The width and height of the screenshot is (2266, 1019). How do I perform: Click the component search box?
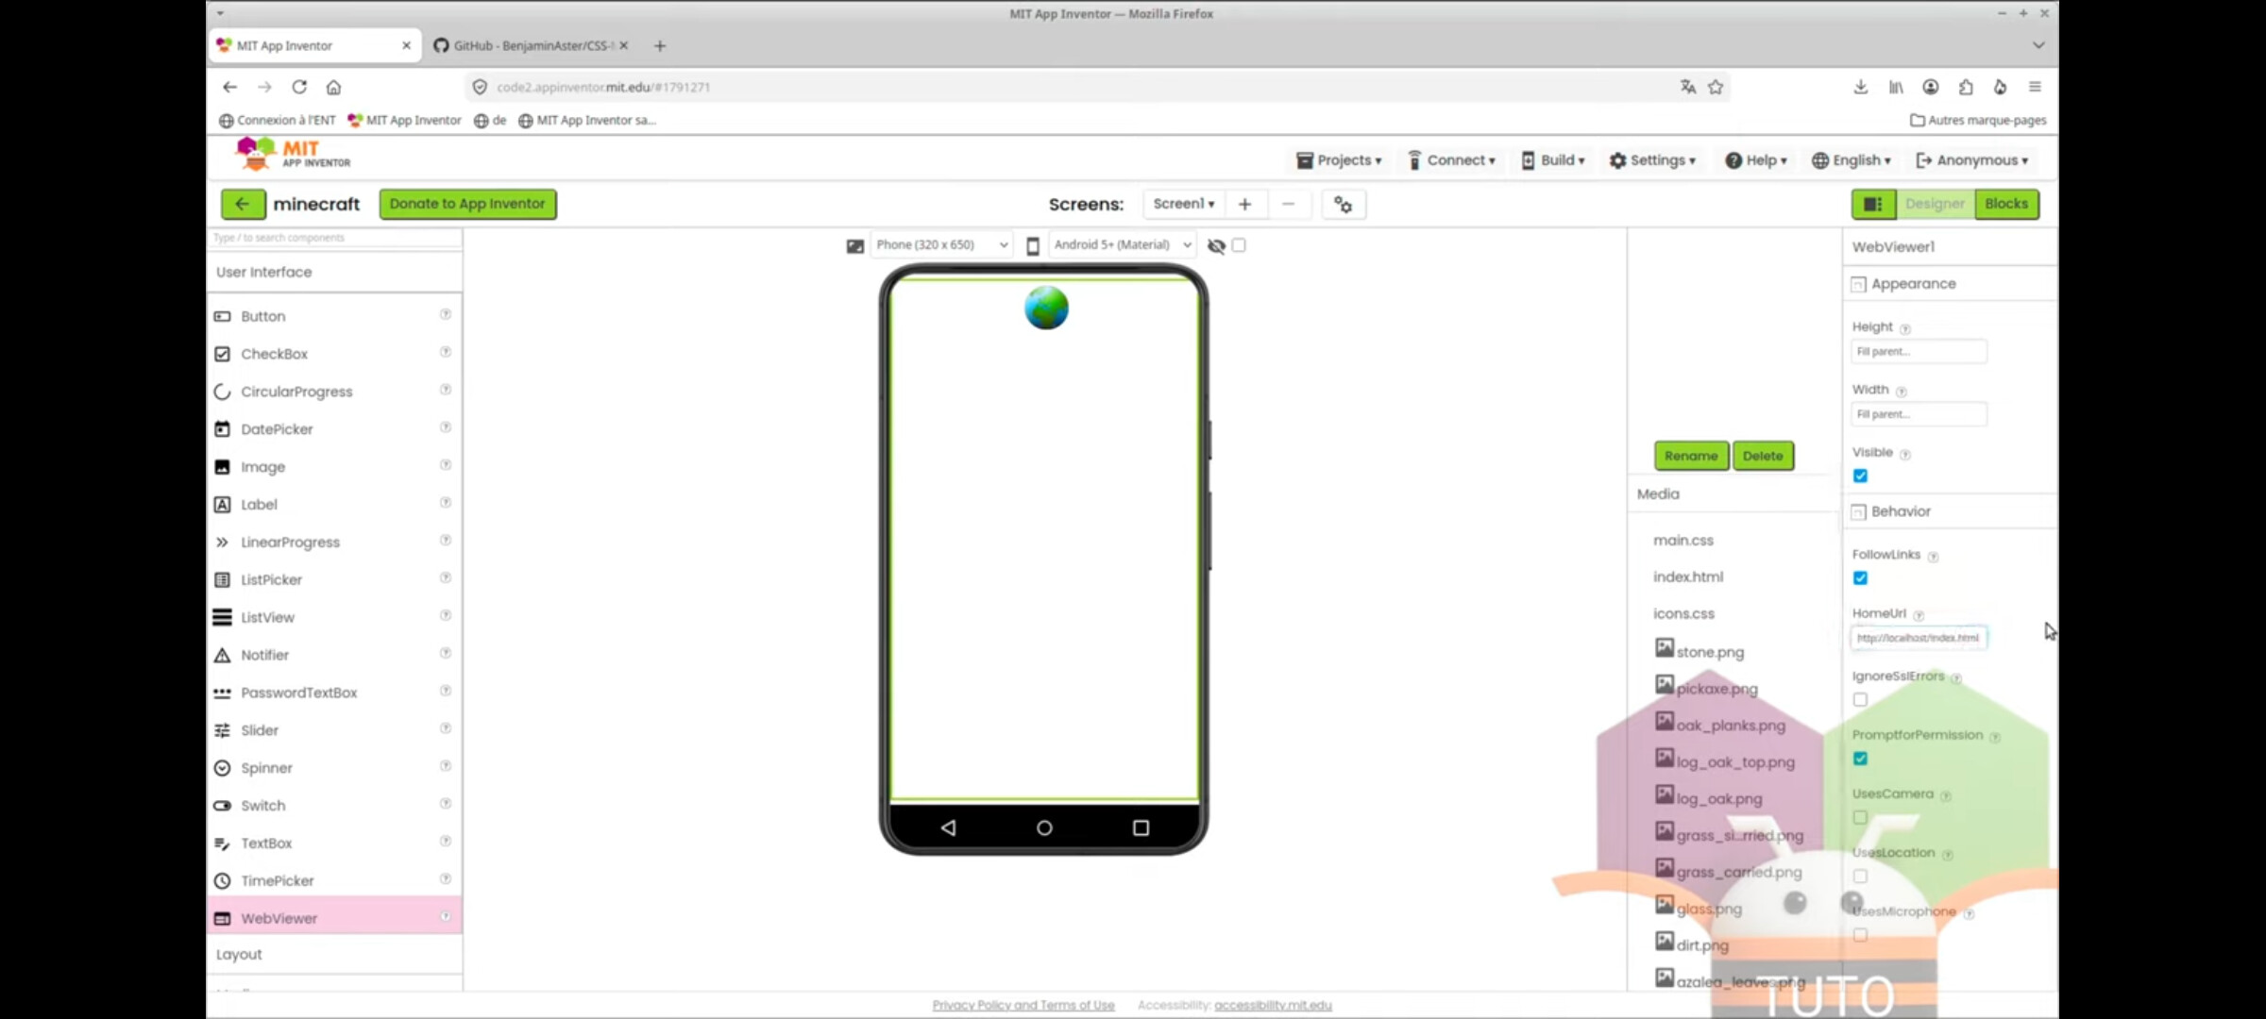(x=334, y=238)
